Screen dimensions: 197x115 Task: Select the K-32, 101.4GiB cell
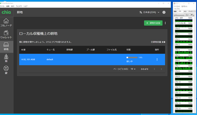pos(28,59)
